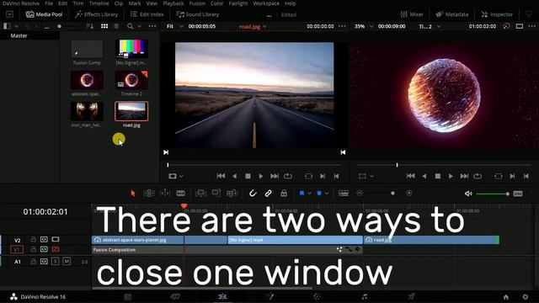Toggle linked selection chain icon

tap(268, 194)
